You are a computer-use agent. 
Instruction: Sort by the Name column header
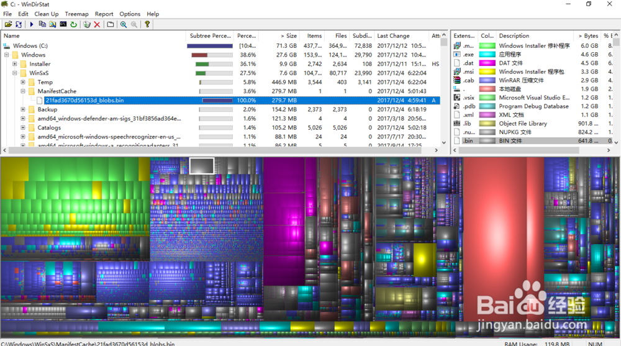(94, 35)
